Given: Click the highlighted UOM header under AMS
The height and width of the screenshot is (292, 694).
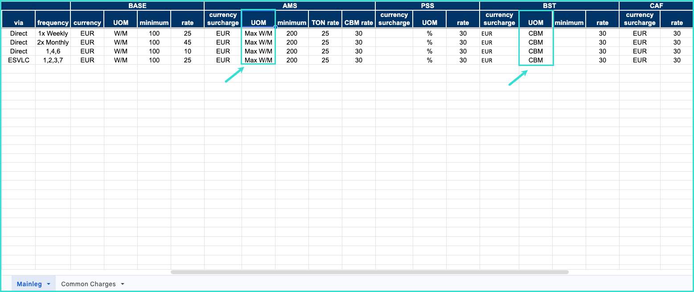Looking at the screenshot, I should coord(259,23).
